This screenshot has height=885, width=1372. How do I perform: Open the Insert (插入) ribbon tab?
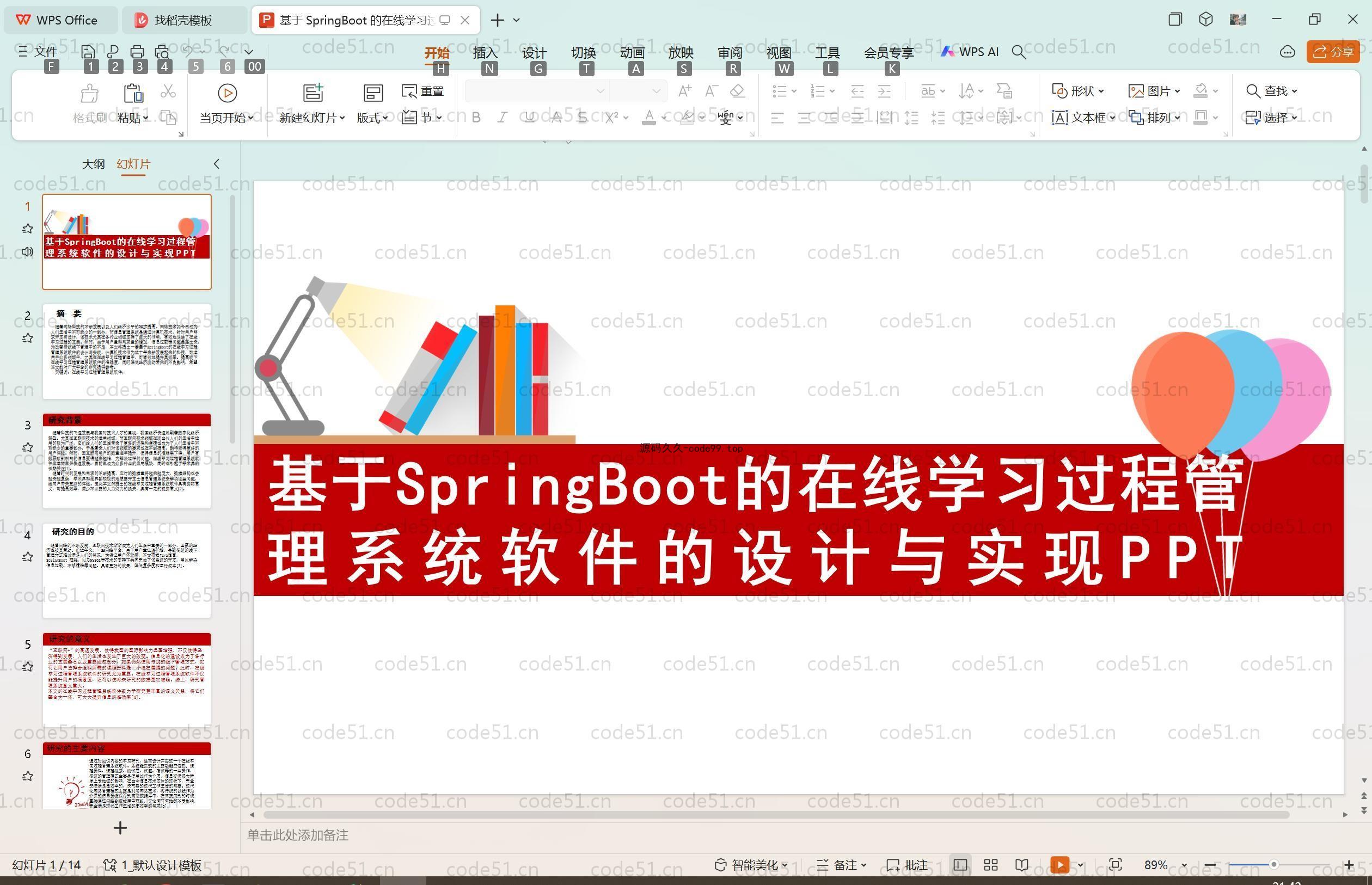coord(485,52)
